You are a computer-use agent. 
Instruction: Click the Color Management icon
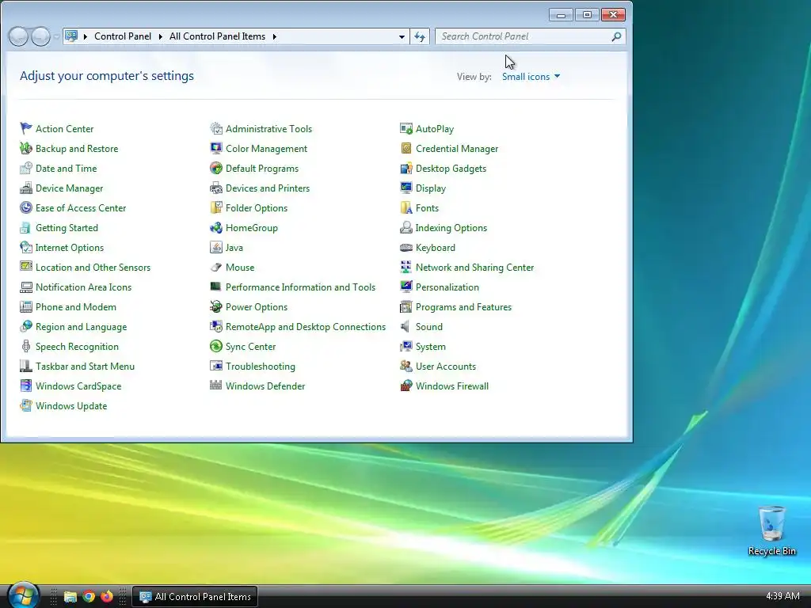coord(216,148)
